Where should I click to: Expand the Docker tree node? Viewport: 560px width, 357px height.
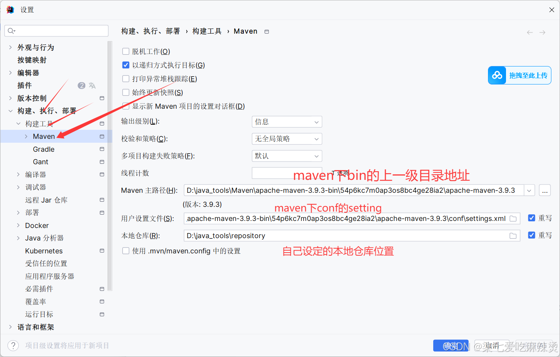(x=18, y=225)
